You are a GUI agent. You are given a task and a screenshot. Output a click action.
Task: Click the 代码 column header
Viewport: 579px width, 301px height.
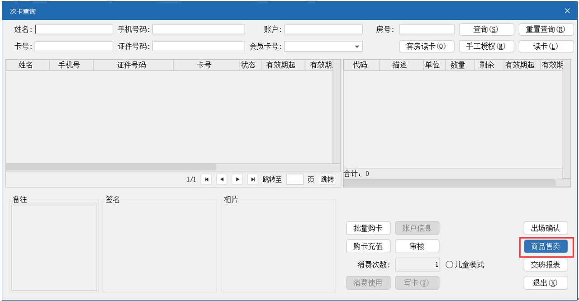point(361,65)
